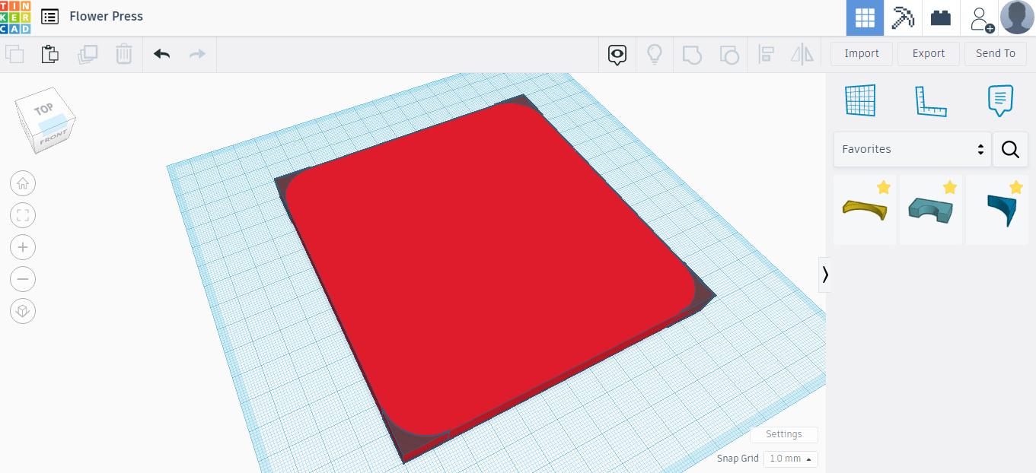This screenshot has height=473, width=1036.
Task: Click the Paste clipboard icon
Action: [49, 54]
